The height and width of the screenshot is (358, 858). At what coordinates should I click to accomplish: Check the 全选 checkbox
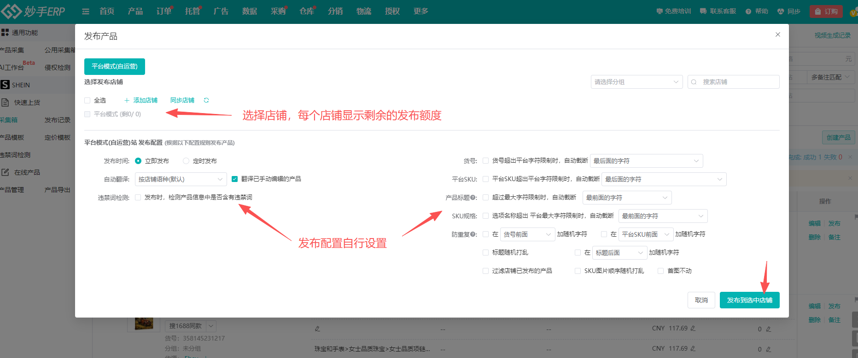pyautogui.click(x=88, y=100)
